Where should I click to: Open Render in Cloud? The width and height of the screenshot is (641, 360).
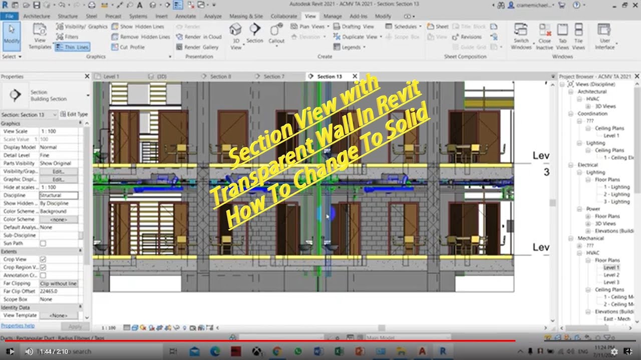point(199,37)
